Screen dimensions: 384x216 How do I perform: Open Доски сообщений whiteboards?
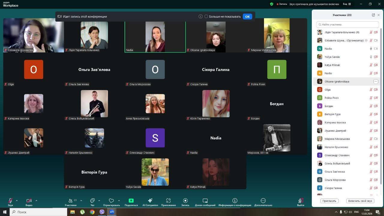[x=205, y=201]
